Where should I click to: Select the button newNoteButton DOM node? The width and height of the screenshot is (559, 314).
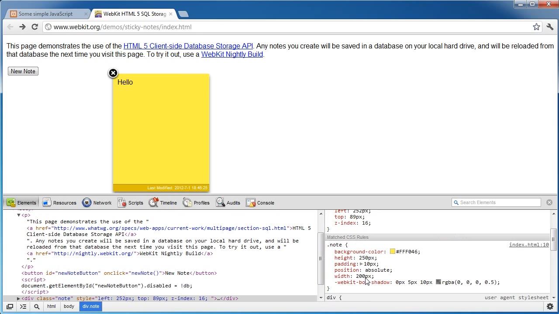click(119, 273)
